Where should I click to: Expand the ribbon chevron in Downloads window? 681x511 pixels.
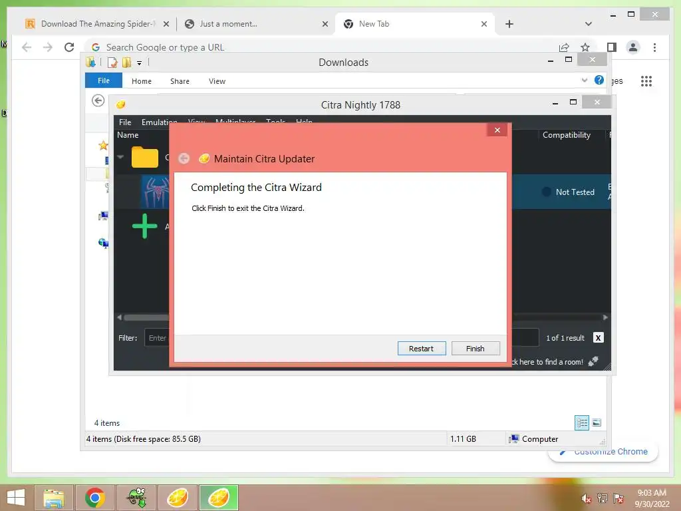click(585, 80)
